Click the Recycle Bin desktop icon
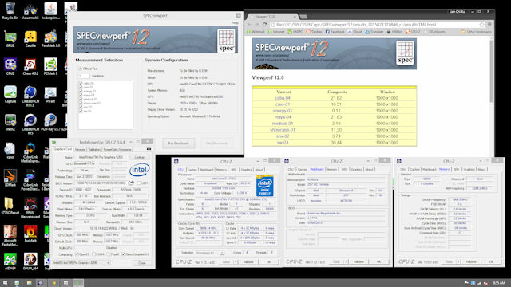Image resolution: width=511 pixels, height=287 pixels. [x=10, y=10]
